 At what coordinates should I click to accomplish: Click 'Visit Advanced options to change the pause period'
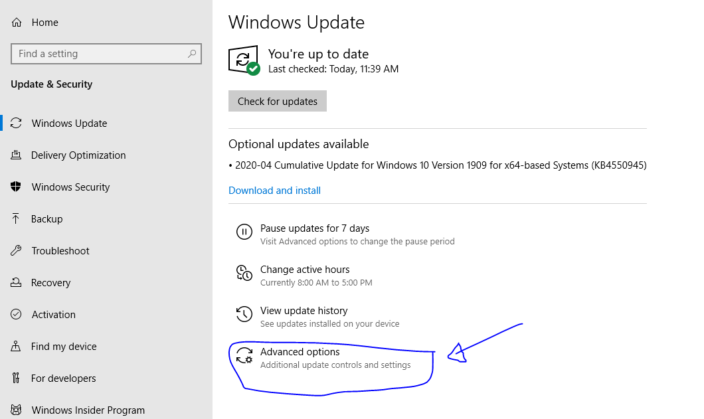[x=357, y=242]
